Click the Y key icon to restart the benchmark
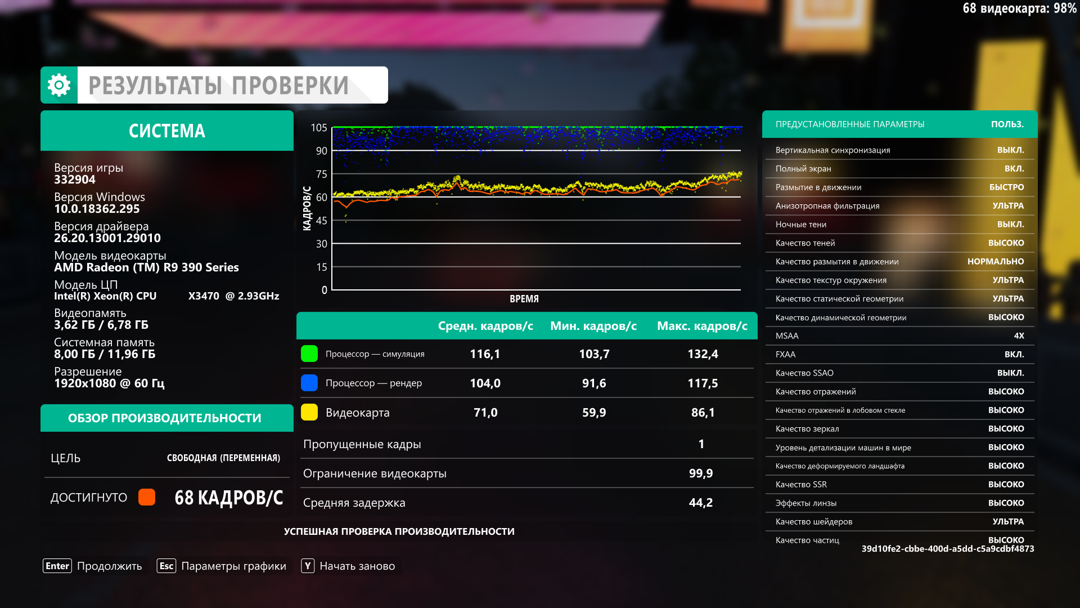The height and width of the screenshot is (608, 1080). pyautogui.click(x=308, y=566)
